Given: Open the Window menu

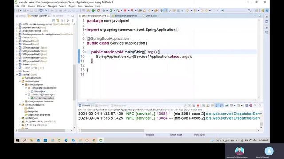Looking at the screenshot, I should (89, 6).
